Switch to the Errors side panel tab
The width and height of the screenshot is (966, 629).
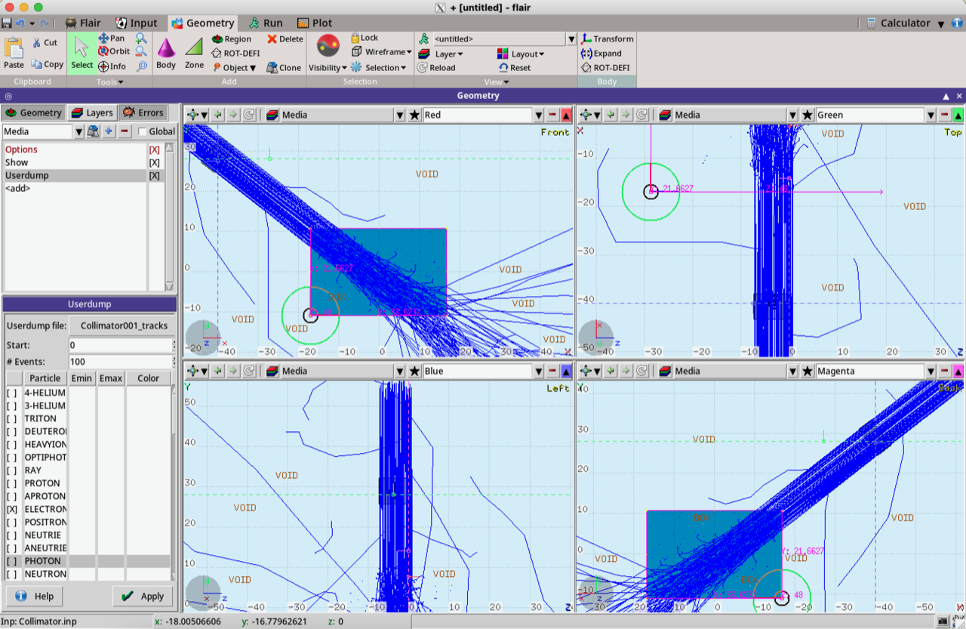143,113
